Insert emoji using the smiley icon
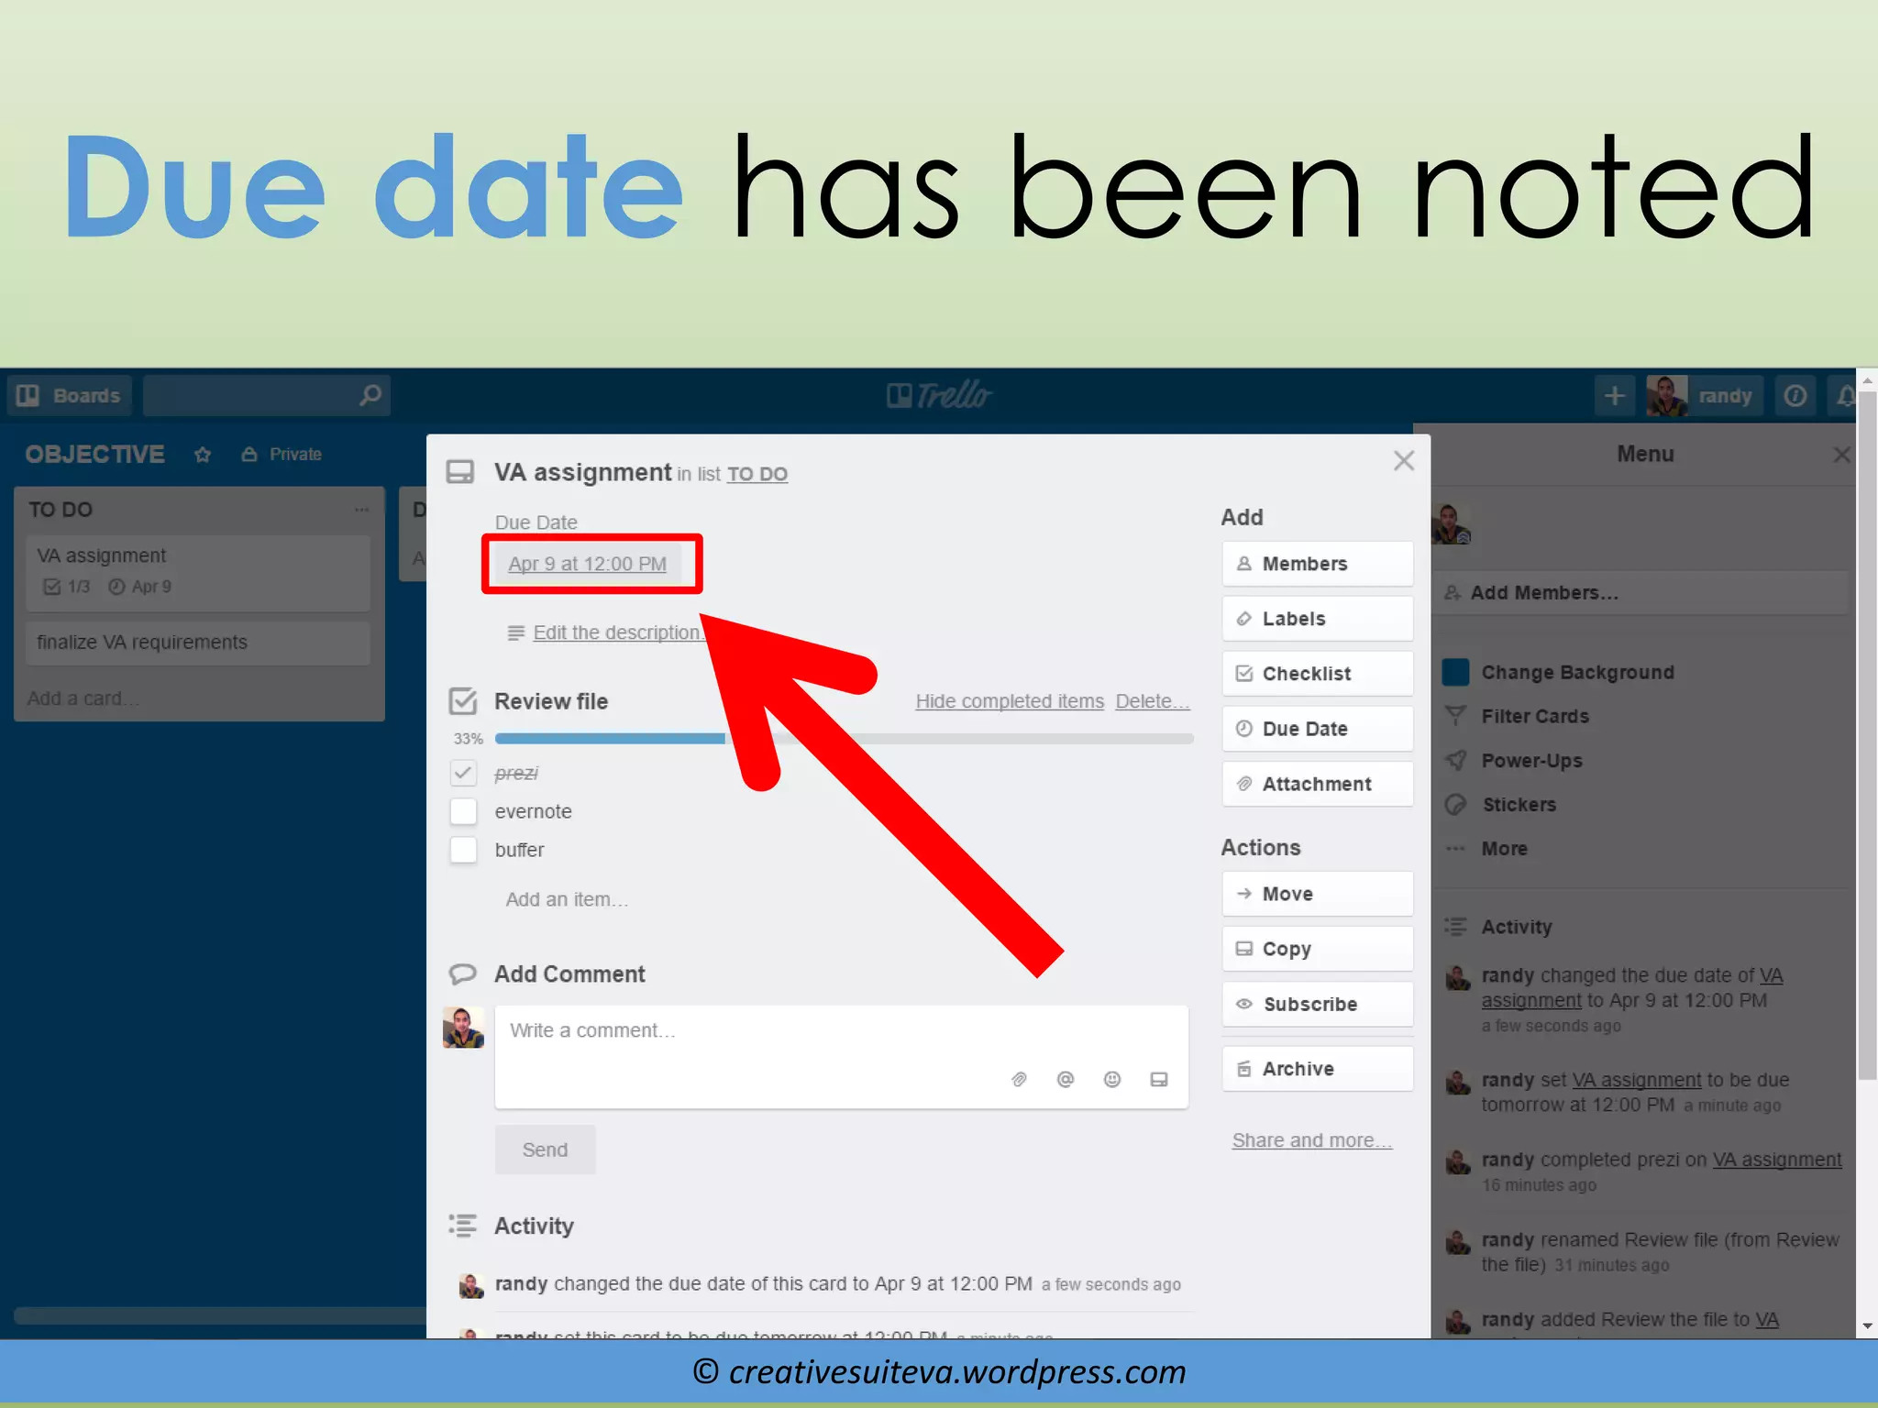The image size is (1878, 1408). (x=1112, y=1079)
